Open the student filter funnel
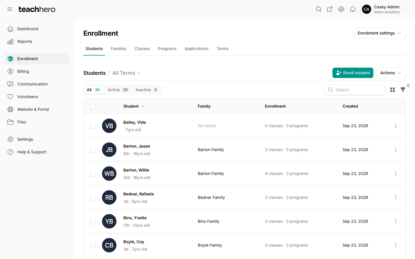415x259 pixels. coord(403,90)
